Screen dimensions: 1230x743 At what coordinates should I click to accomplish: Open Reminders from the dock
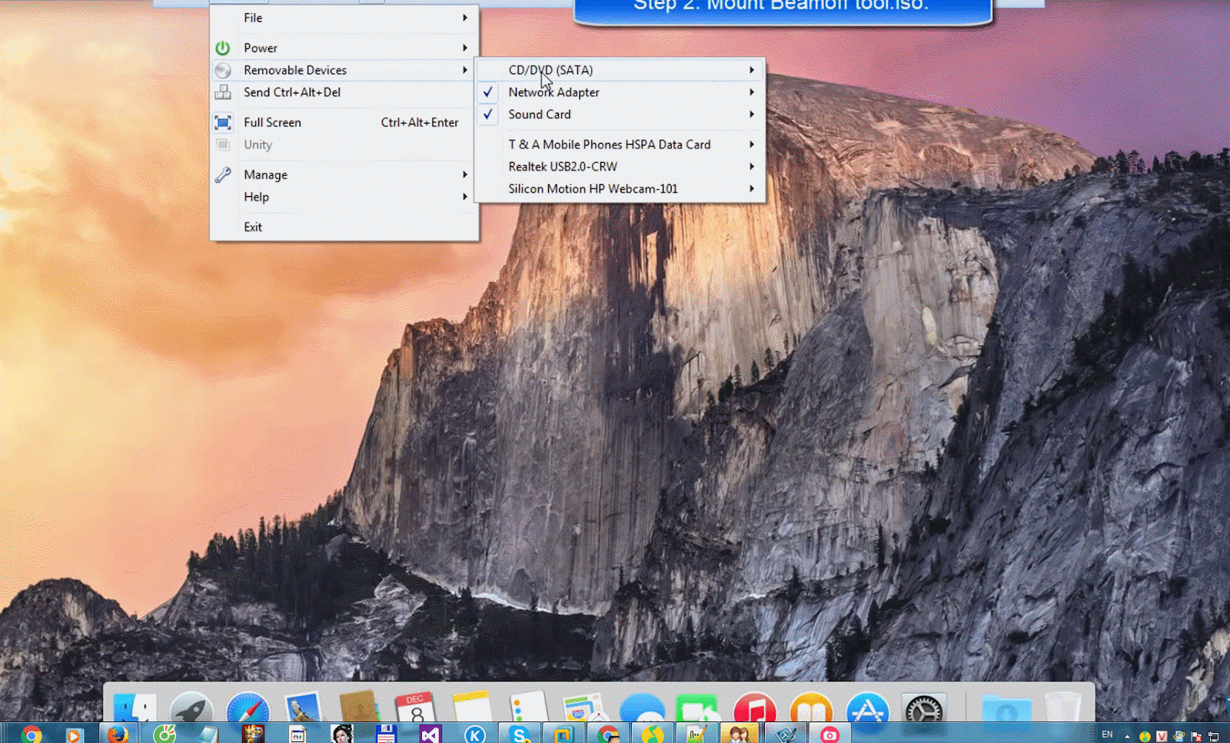click(529, 707)
